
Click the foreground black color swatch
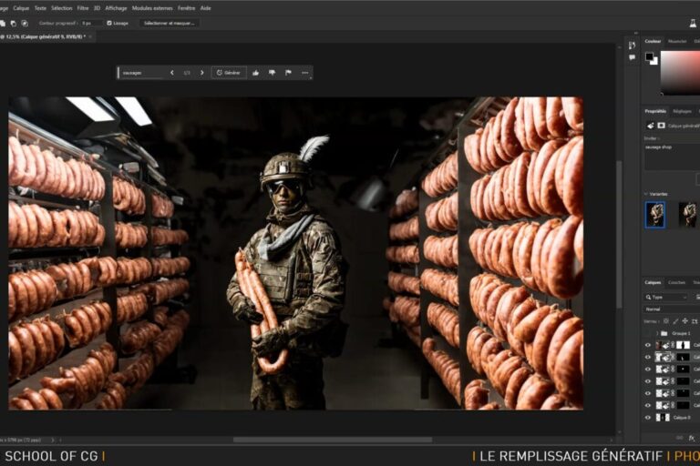pyautogui.click(x=649, y=56)
